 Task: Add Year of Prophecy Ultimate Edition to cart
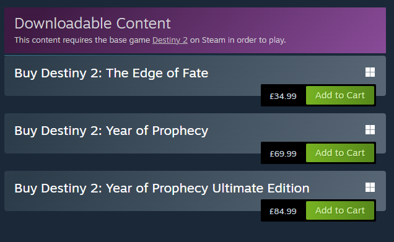[340, 210]
